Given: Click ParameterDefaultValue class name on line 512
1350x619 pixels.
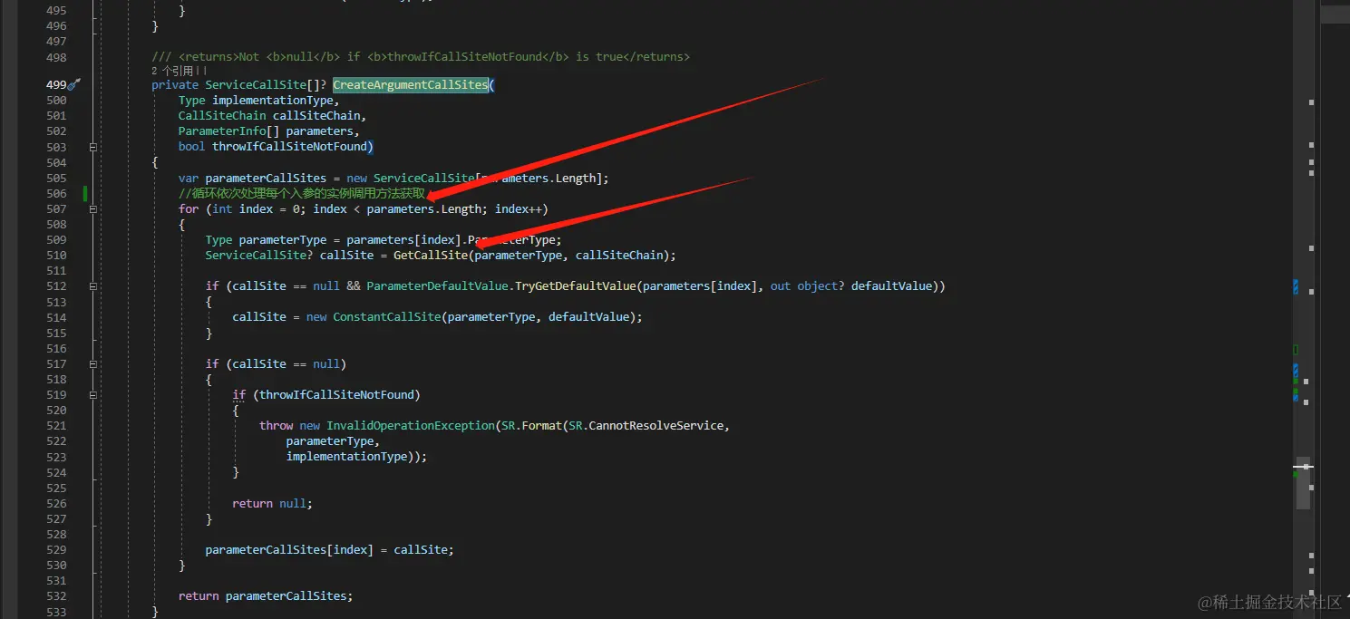Looking at the screenshot, I should [437, 286].
